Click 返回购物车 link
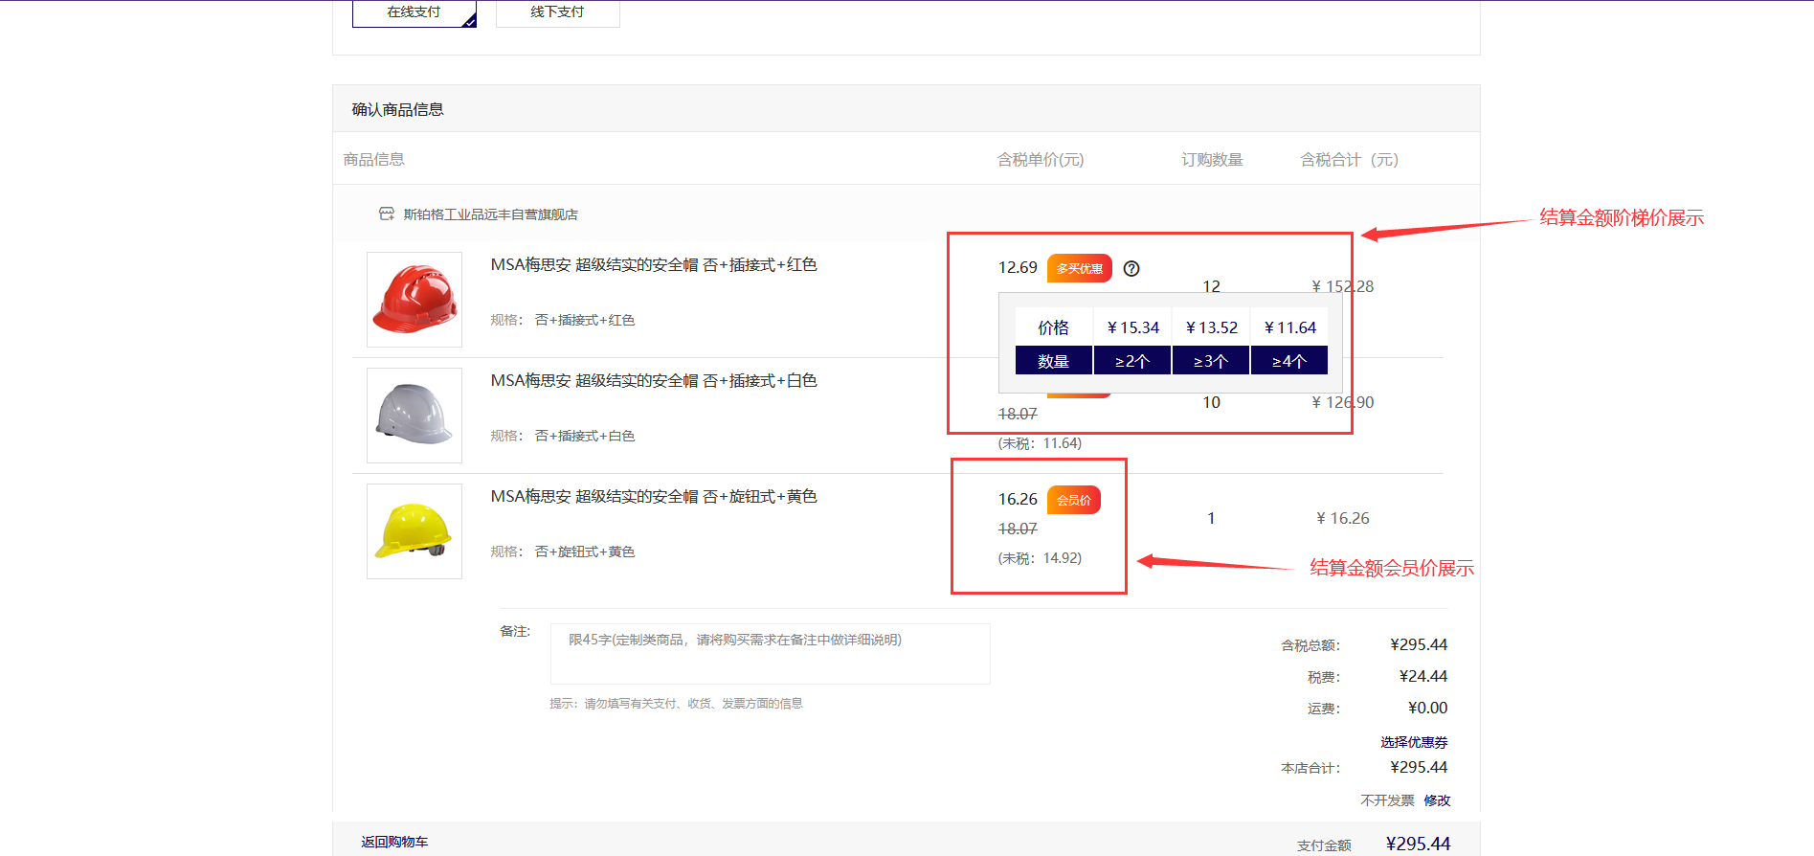Image resolution: width=1814 pixels, height=856 pixels. (x=394, y=842)
